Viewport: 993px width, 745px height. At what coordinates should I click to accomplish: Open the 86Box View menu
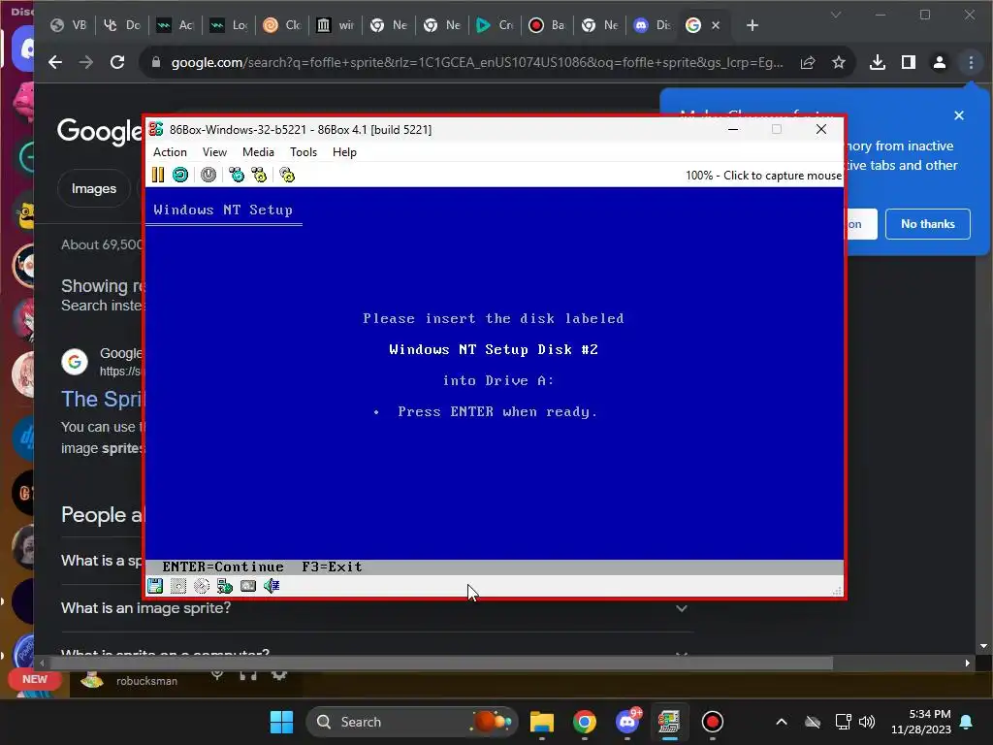214,152
